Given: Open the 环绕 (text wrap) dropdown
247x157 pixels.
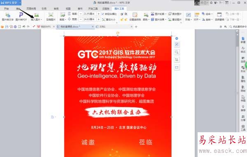Looking at the screenshot, I should tap(189, 19).
